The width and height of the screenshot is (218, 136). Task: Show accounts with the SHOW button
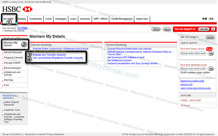pos(210,37)
